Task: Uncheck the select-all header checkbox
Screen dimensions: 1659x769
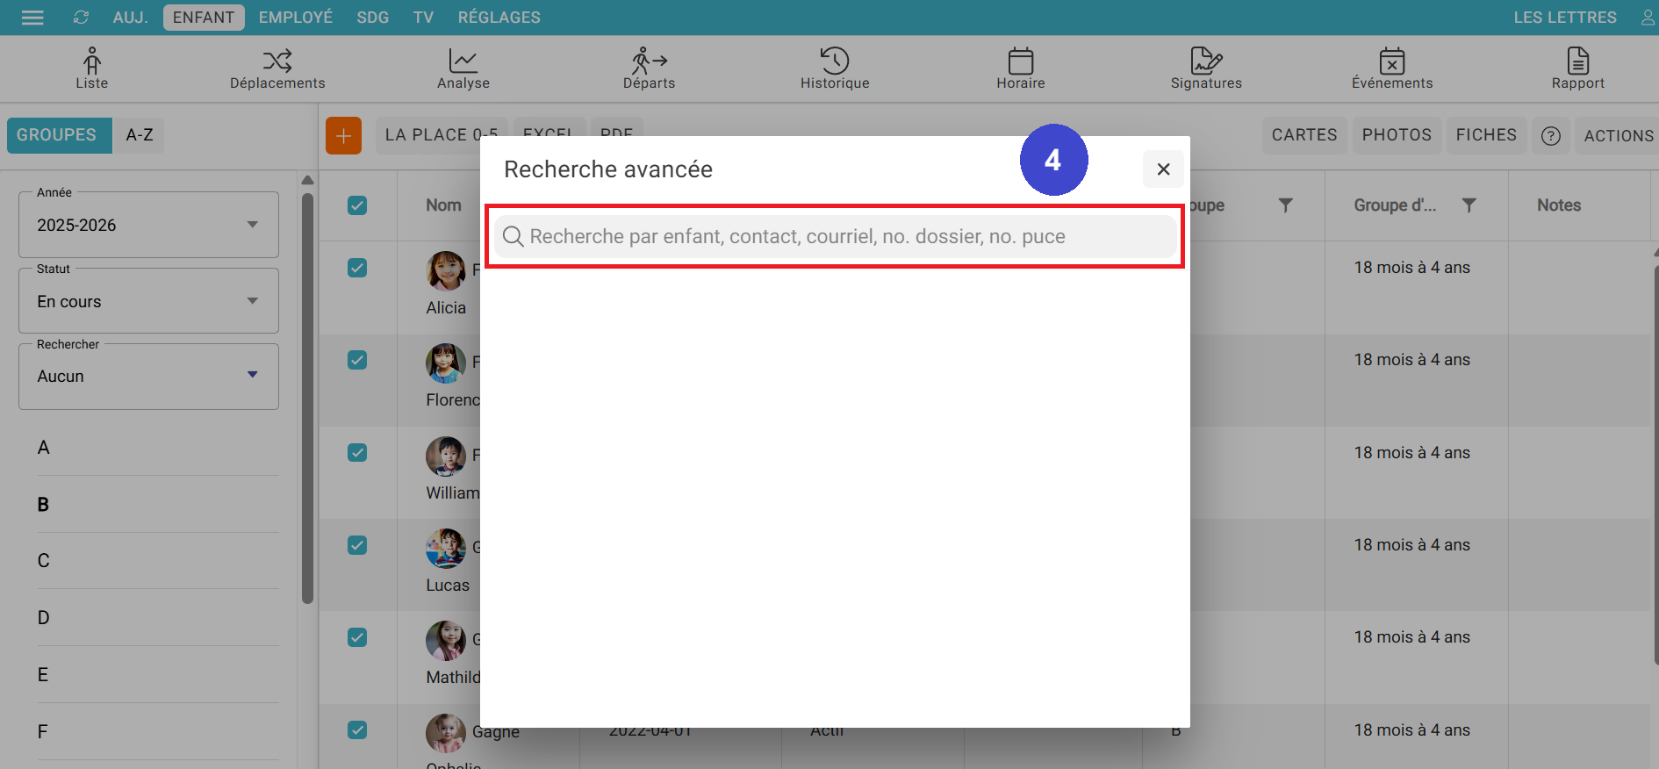Action: pos(357,205)
